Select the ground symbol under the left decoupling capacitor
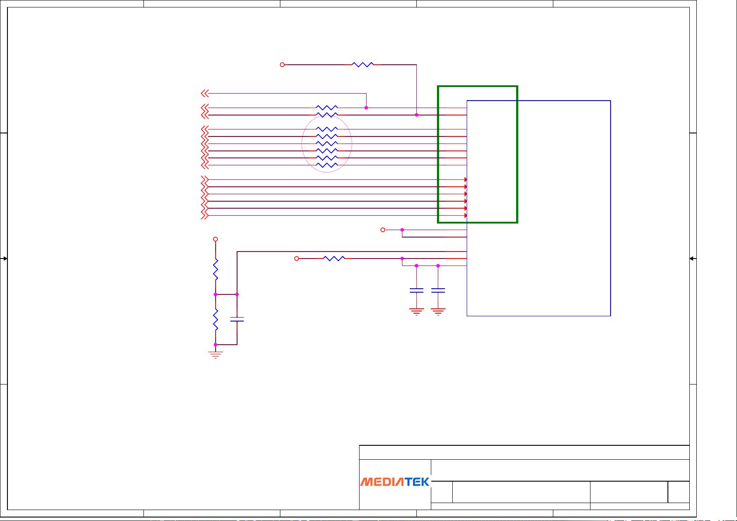Screen dimensions: 737x521 point(416,311)
